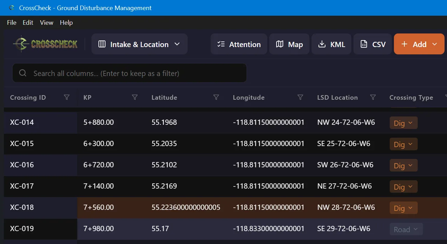Screen dimensions: 447x244
Task: Click the LSD location NW 24-72-06-W6
Action: pyautogui.click(x=346, y=122)
